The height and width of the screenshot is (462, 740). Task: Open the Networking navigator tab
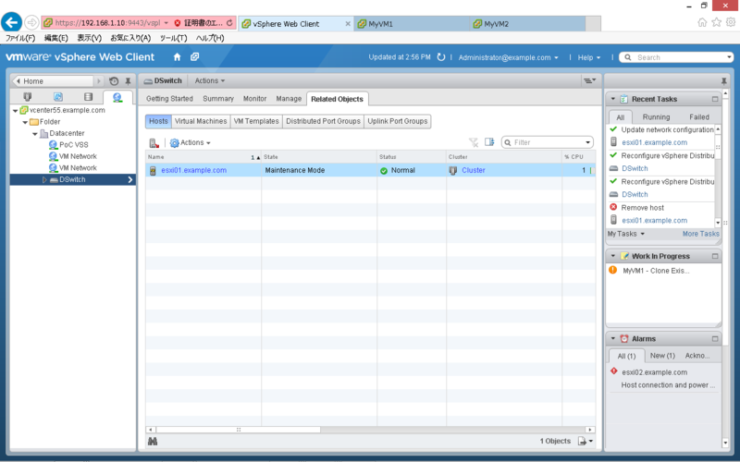(117, 97)
